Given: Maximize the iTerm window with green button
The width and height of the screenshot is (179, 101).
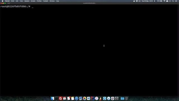Looking at the screenshot, I should coord(5,3).
